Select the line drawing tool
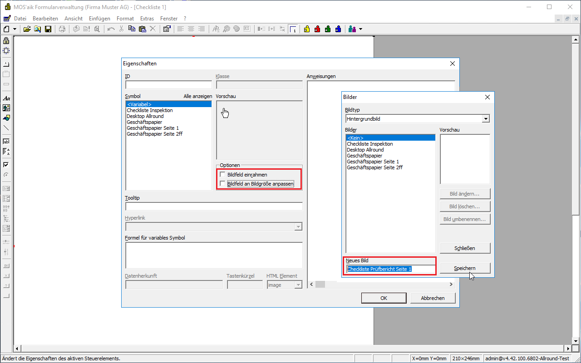The height and width of the screenshot is (363, 581). pos(6,128)
